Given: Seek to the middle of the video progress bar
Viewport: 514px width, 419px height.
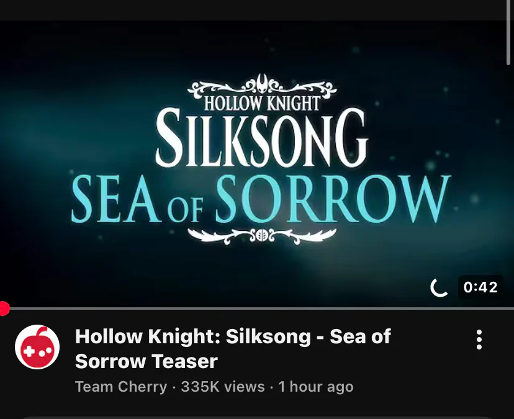Looking at the screenshot, I should [x=257, y=309].
